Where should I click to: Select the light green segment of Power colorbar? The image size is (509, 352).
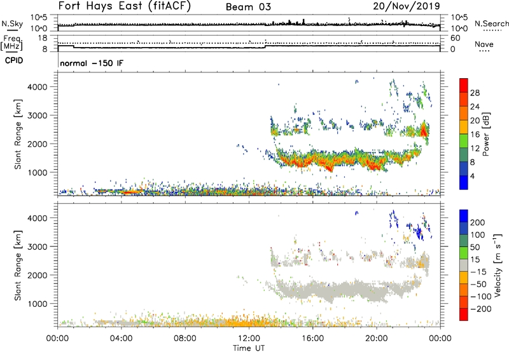coord(464,140)
